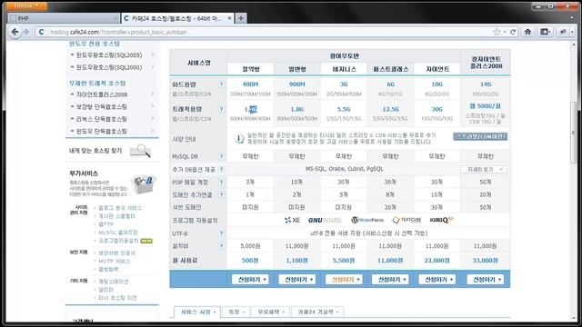Click the GNUBoard logo

[x=325, y=220]
